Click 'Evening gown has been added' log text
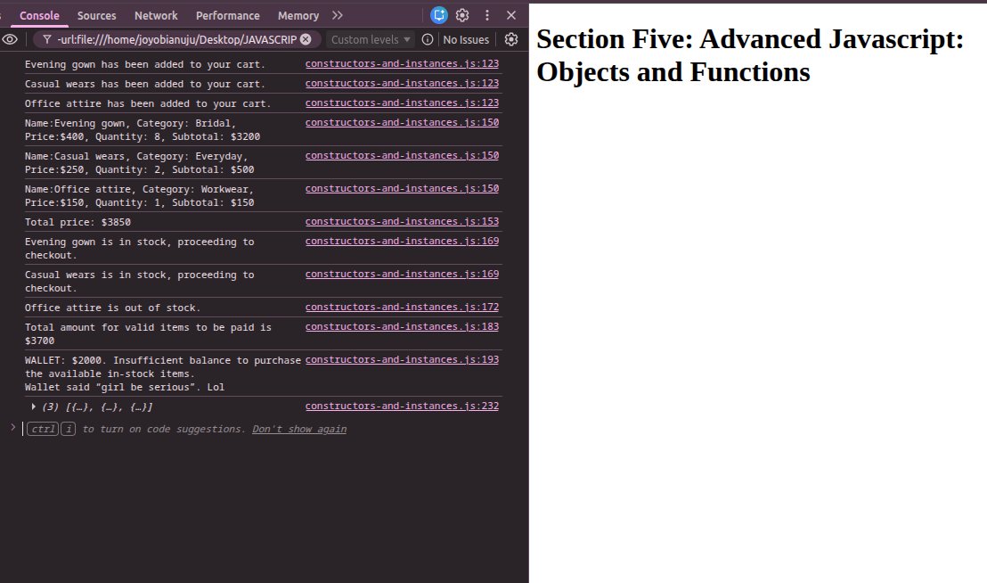The width and height of the screenshot is (987, 583). (x=145, y=64)
